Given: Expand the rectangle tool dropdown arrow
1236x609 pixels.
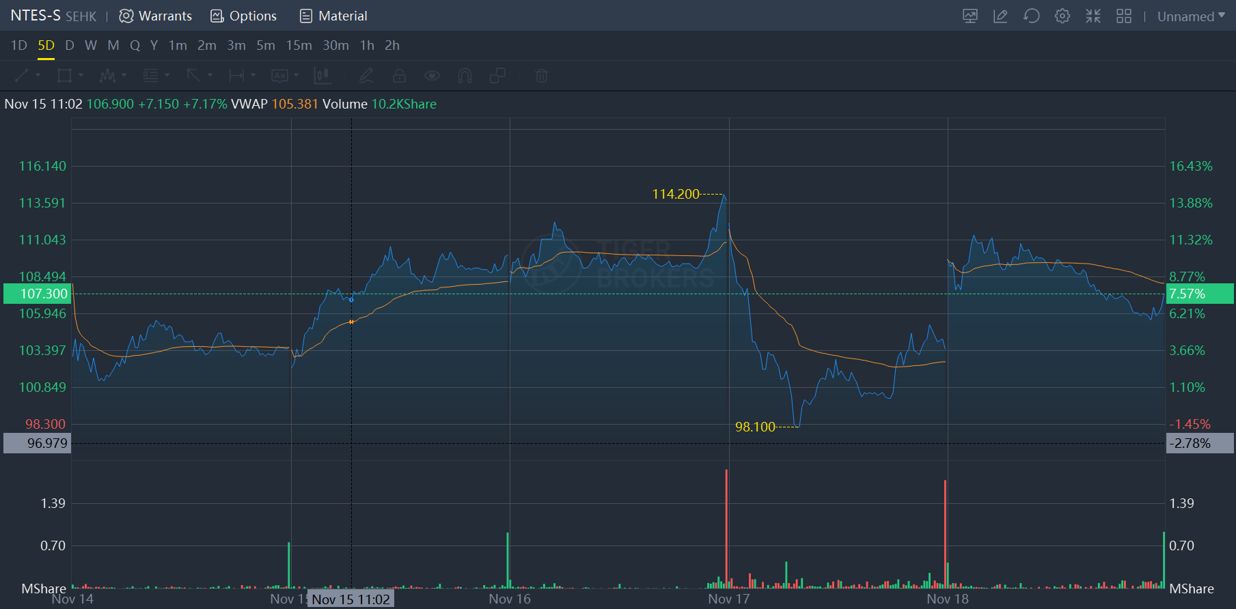Looking at the screenshot, I should point(81,75).
